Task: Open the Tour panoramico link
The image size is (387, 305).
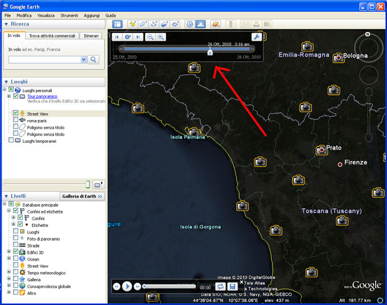Action: [42, 96]
